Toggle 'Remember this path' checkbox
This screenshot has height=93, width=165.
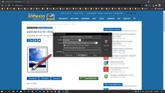pos(64,45)
